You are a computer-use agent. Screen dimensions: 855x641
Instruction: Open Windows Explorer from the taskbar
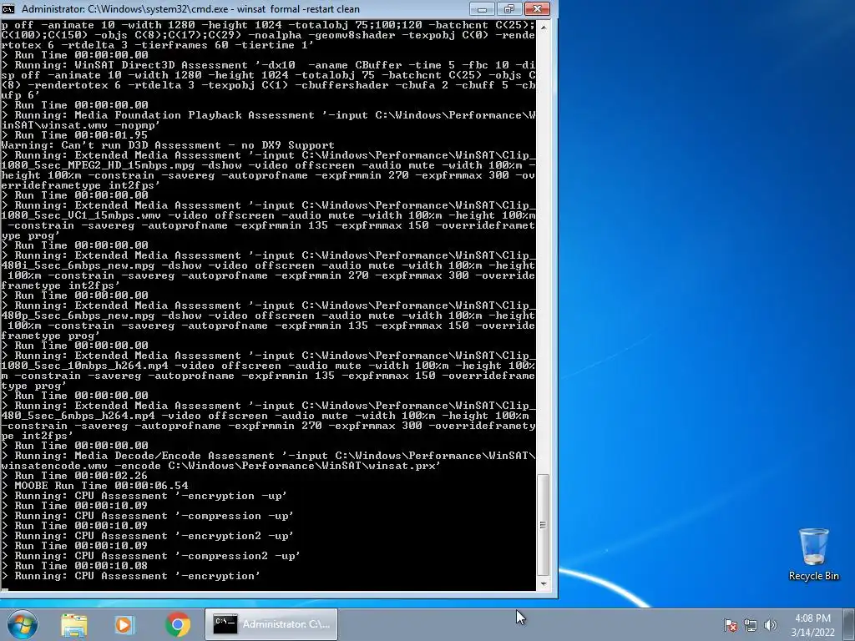click(74, 624)
